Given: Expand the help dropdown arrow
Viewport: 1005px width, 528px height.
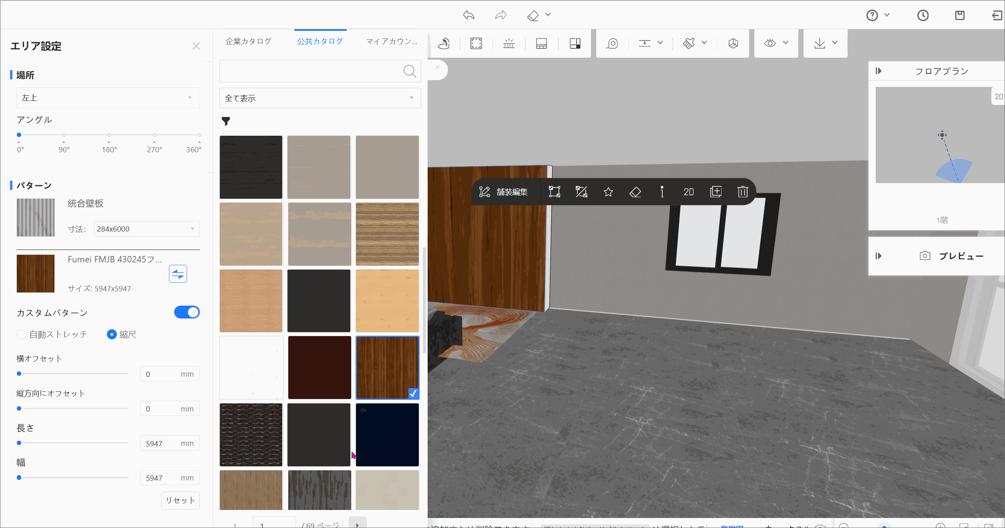Looking at the screenshot, I should pyautogui.click(x=887, y=15).
